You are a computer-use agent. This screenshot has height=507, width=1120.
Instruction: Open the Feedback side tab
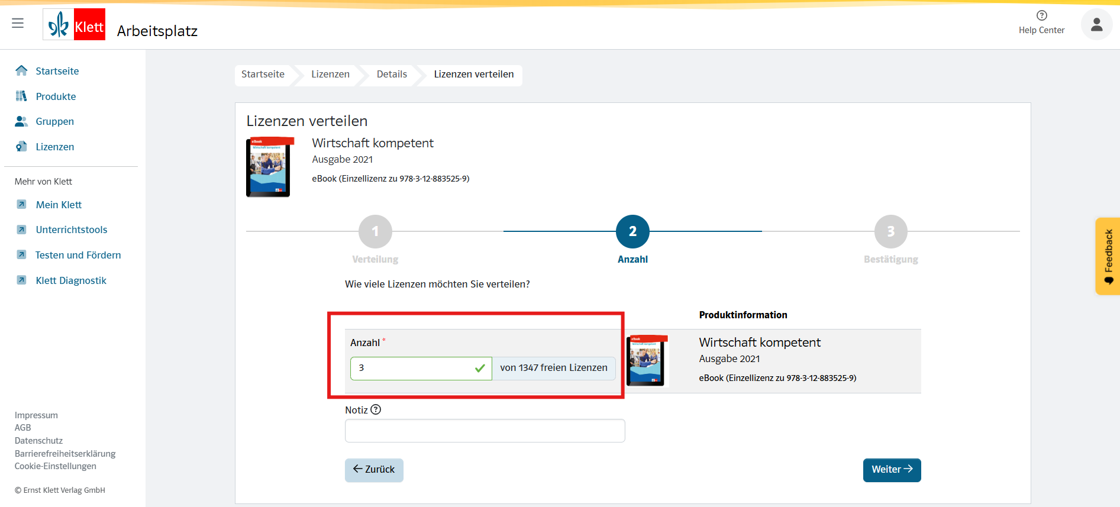[1108, 256]
